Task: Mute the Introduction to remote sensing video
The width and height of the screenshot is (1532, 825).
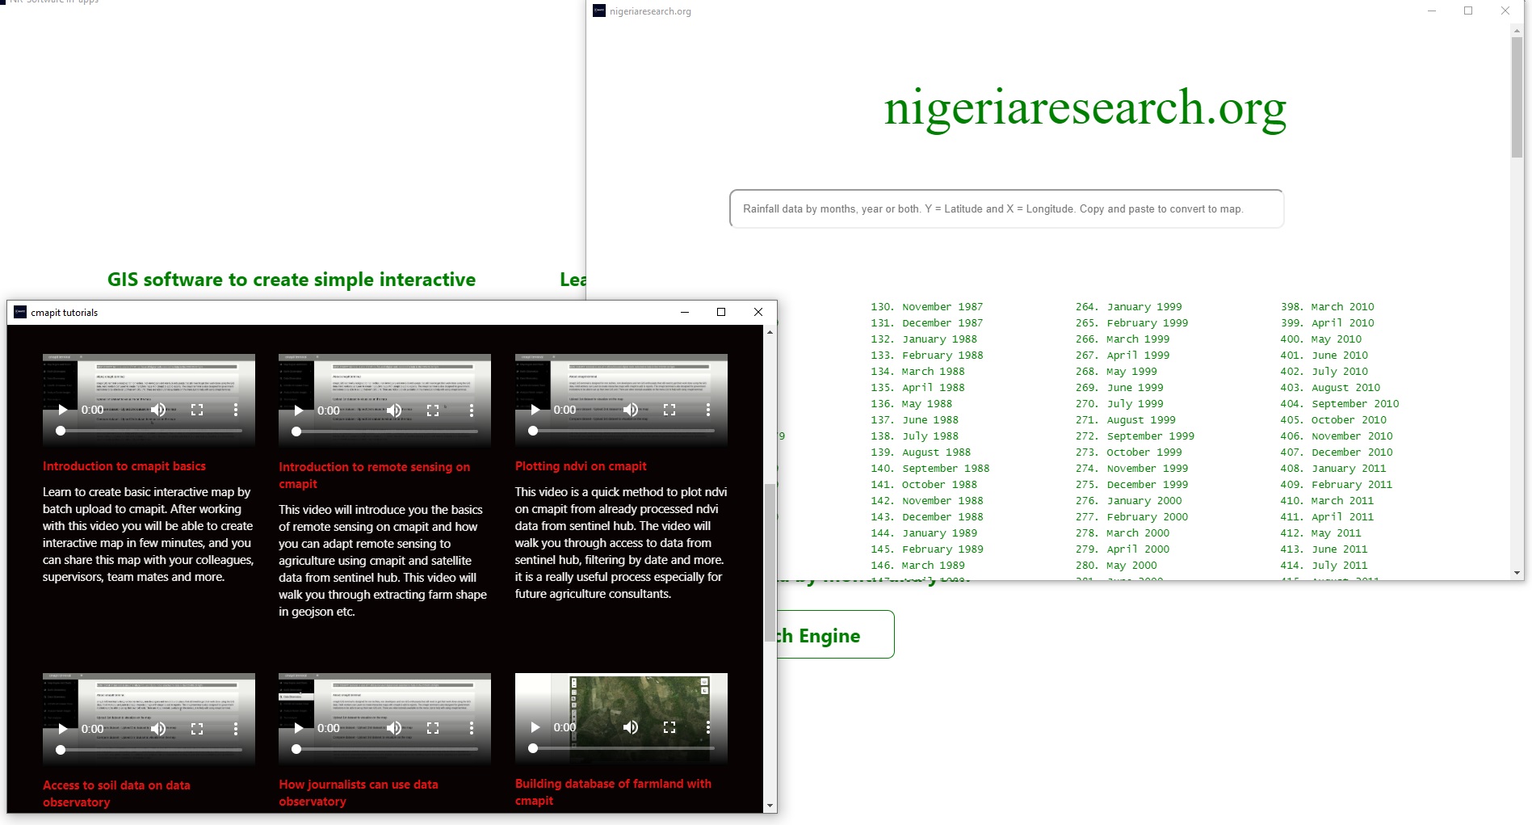Action: 394,410
